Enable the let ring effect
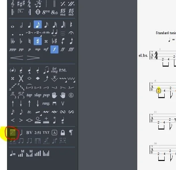Screen dimensions: 176x170 pyautogui.click(x=54, y=70)
